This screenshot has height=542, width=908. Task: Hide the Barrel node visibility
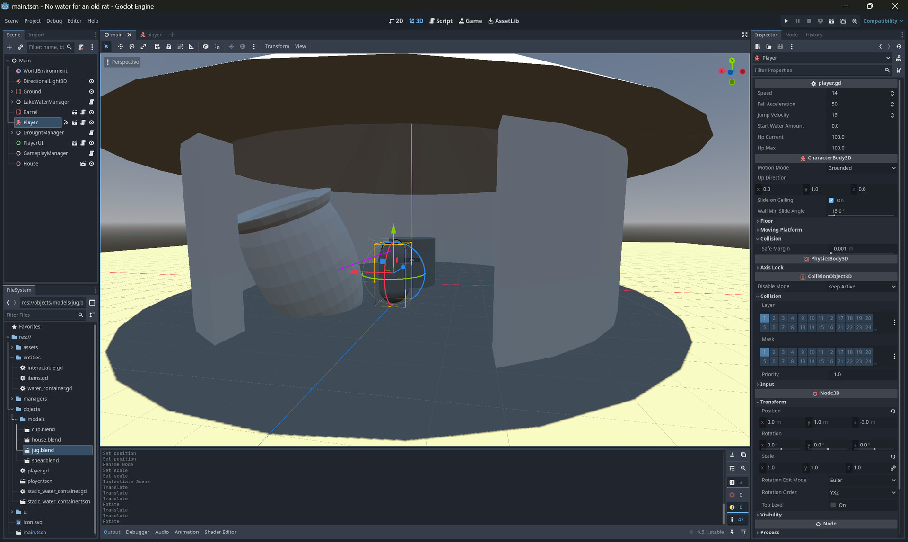click(91, 112)
